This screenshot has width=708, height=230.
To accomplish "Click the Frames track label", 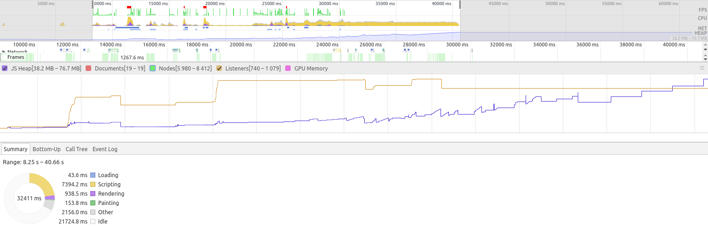I will (x=15, y=57).
